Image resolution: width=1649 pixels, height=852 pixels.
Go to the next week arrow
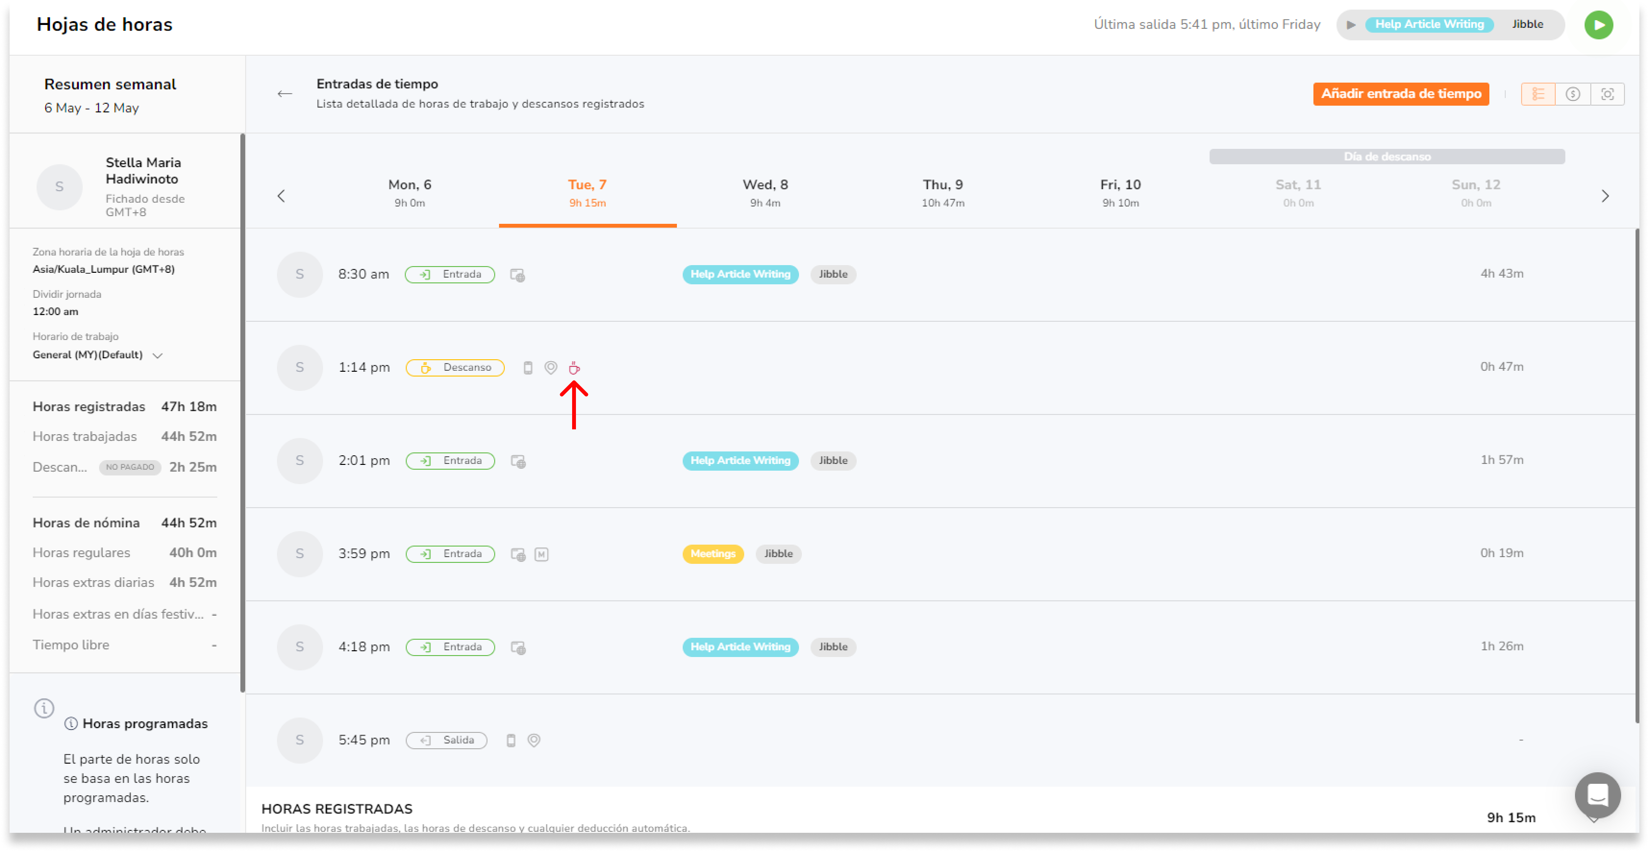(x=1605, y=196)
